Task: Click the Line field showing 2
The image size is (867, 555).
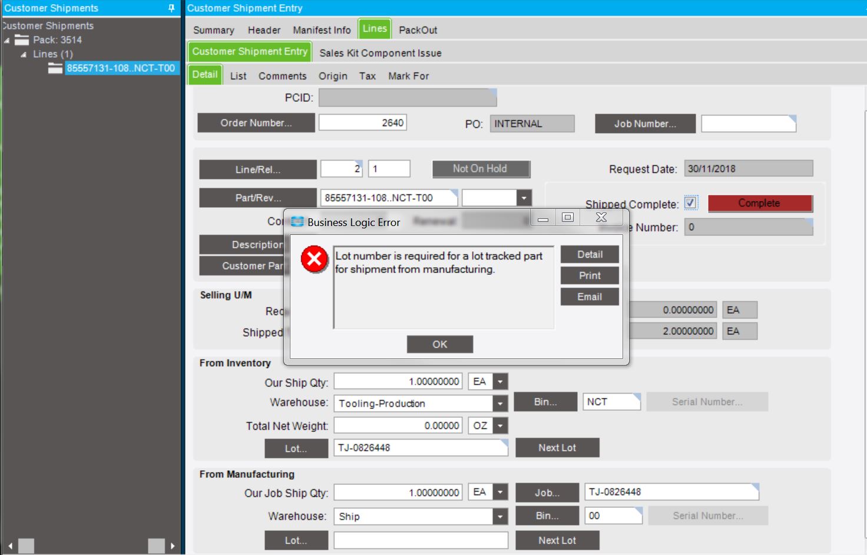Action: [x=342, y=168]
